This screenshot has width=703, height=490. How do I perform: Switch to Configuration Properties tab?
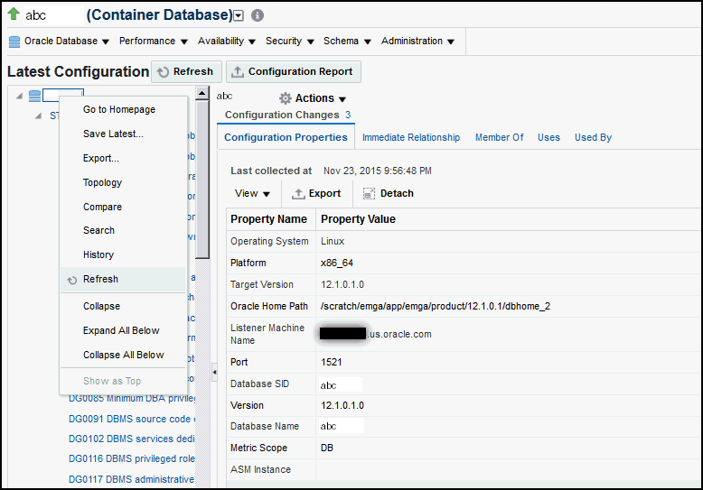pyautogui.click(x=286, y=137)
